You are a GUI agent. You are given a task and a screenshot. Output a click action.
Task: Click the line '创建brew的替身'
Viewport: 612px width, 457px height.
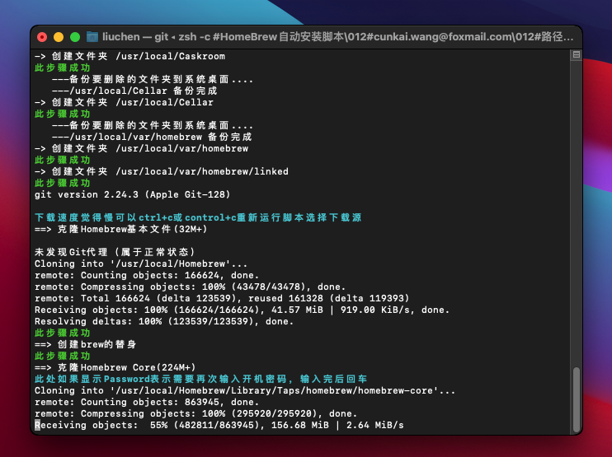86,344
